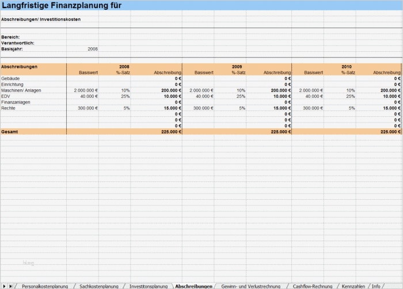403x289 pixels.
Task: Go to Gewinn- und Verlustrechnung tab
Action: (250, 286)
